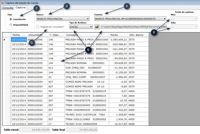This screenshot has height=134, width=200.
Task: Click the Saldo inicial amount field
Action: tap(35, 130)
